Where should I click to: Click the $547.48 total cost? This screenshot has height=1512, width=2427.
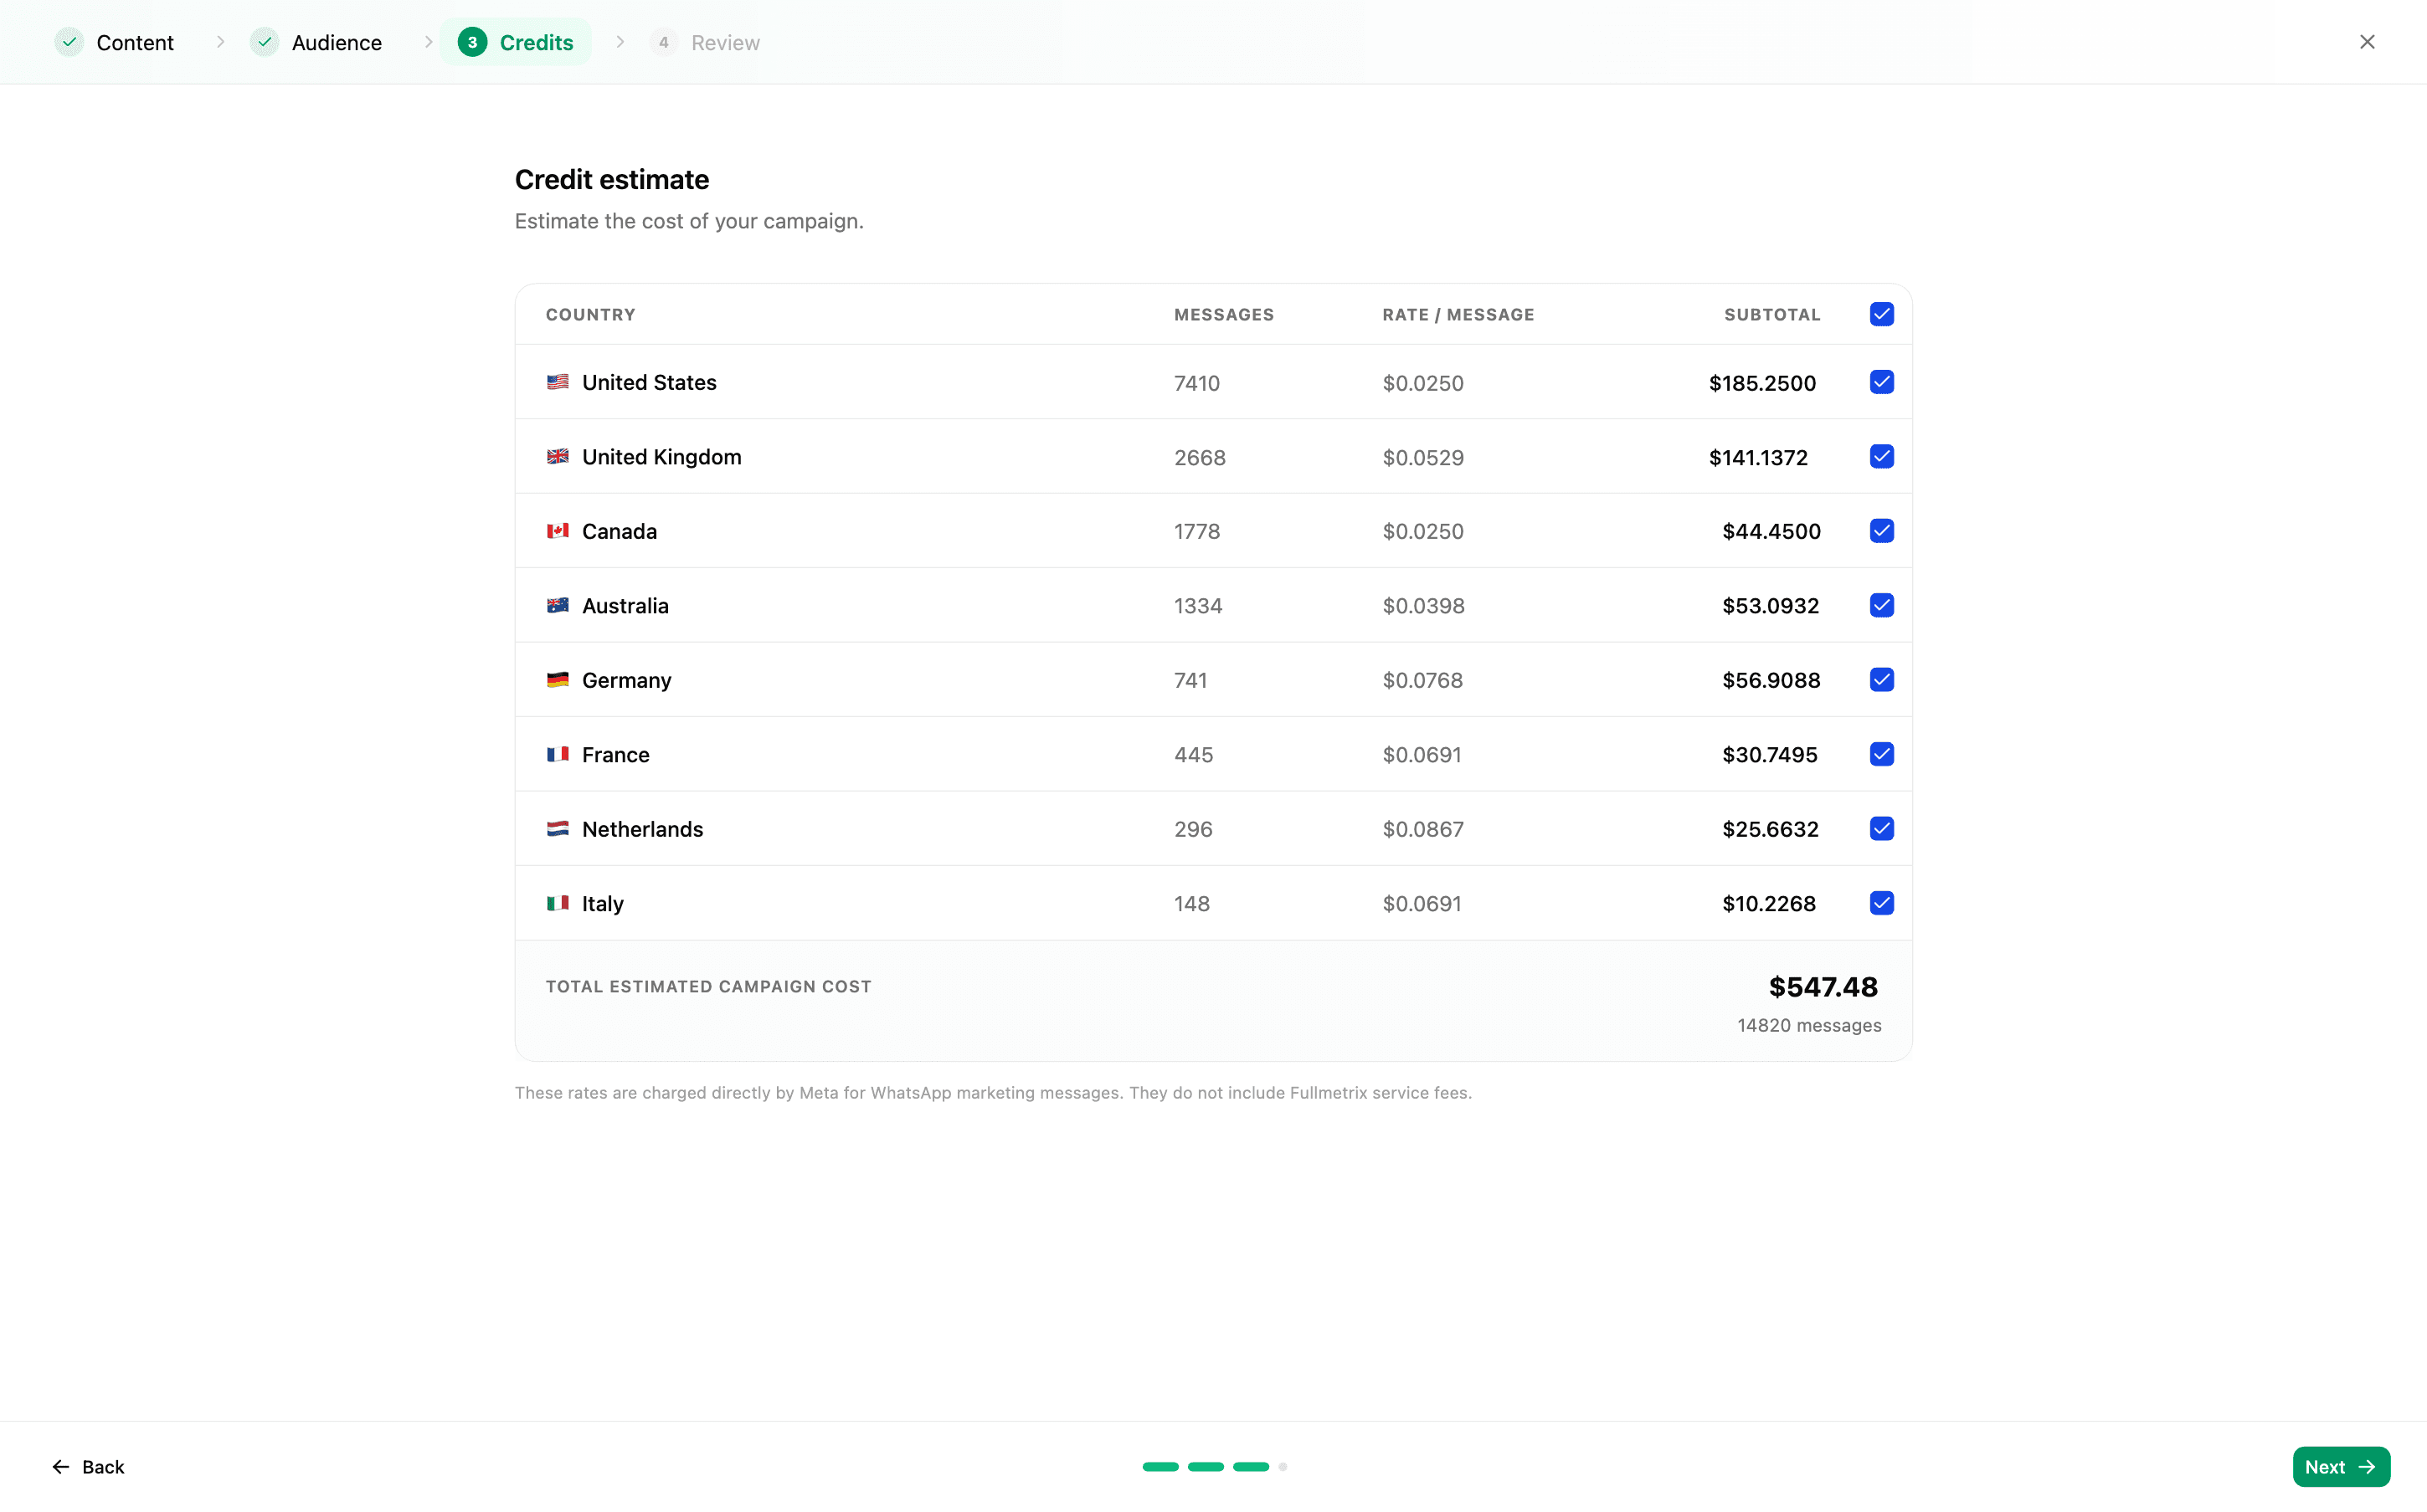pos(1823,987)
